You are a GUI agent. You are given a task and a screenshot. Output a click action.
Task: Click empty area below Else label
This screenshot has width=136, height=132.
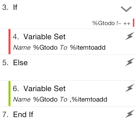point(62,73)
